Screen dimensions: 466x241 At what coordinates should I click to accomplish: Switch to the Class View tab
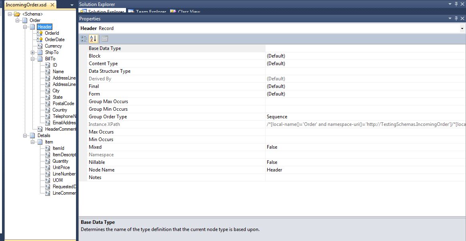tap(186, 12)
